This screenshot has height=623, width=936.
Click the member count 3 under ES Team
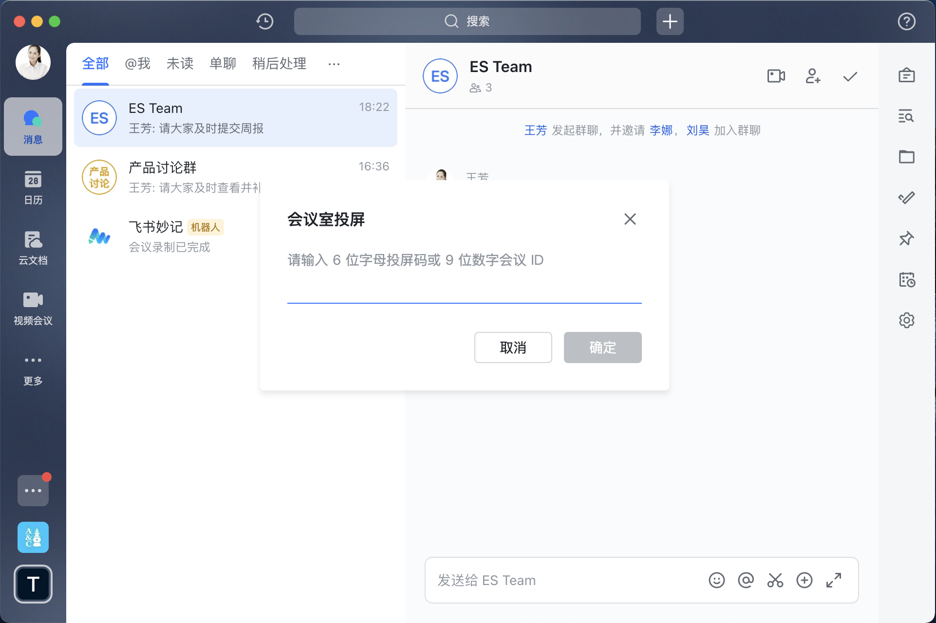(x=481, y=88)
